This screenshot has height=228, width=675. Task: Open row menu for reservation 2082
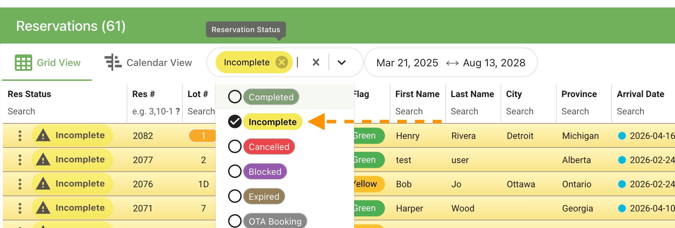click(x=20, y=136)
